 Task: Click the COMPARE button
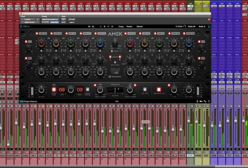pos(54,22)
